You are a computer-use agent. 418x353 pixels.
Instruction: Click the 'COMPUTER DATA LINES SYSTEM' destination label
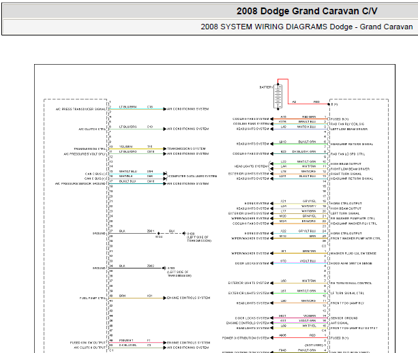tap(193, 176)
